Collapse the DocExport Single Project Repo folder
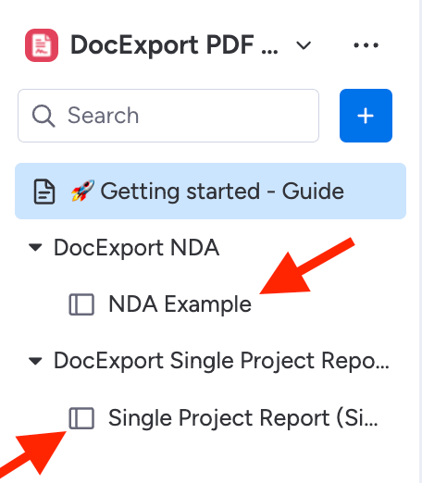Screen dimensions: 422x483 [35, 361]
